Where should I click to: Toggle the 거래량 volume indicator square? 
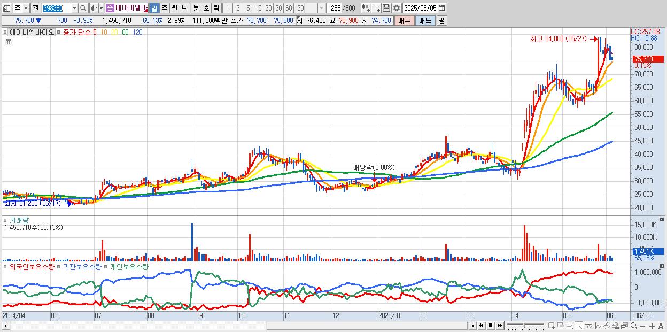6,220
